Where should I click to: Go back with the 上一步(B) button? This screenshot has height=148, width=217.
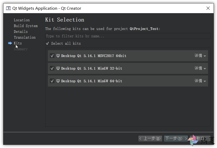click(150, 139)
